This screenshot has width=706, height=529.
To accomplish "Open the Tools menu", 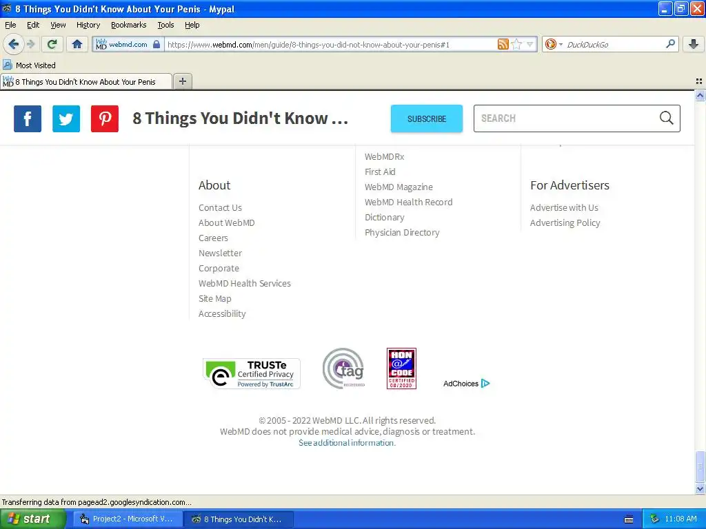I will (x=165, y=25).
